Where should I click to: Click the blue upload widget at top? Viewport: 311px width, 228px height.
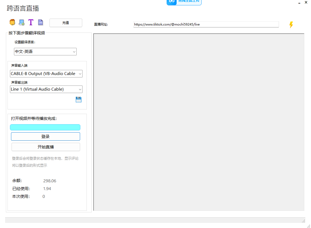(x=184, y=2)
